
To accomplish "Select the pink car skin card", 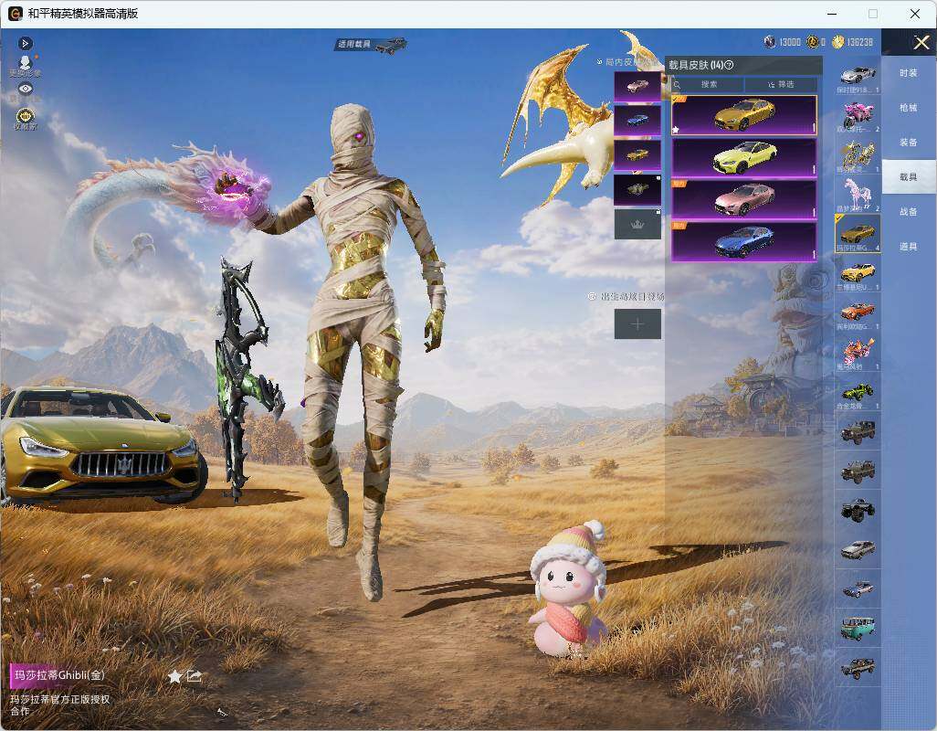I will [x=744, y=199].
